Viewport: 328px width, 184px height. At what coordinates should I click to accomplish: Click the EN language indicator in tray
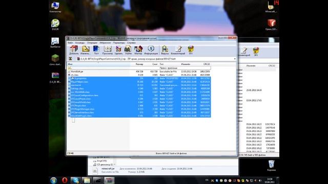pos(207,180)
